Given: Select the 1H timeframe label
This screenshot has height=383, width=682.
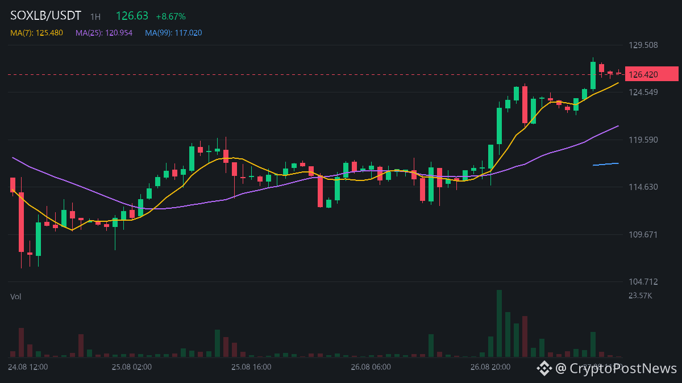Looking at the screenshot, I should point(95,17).
